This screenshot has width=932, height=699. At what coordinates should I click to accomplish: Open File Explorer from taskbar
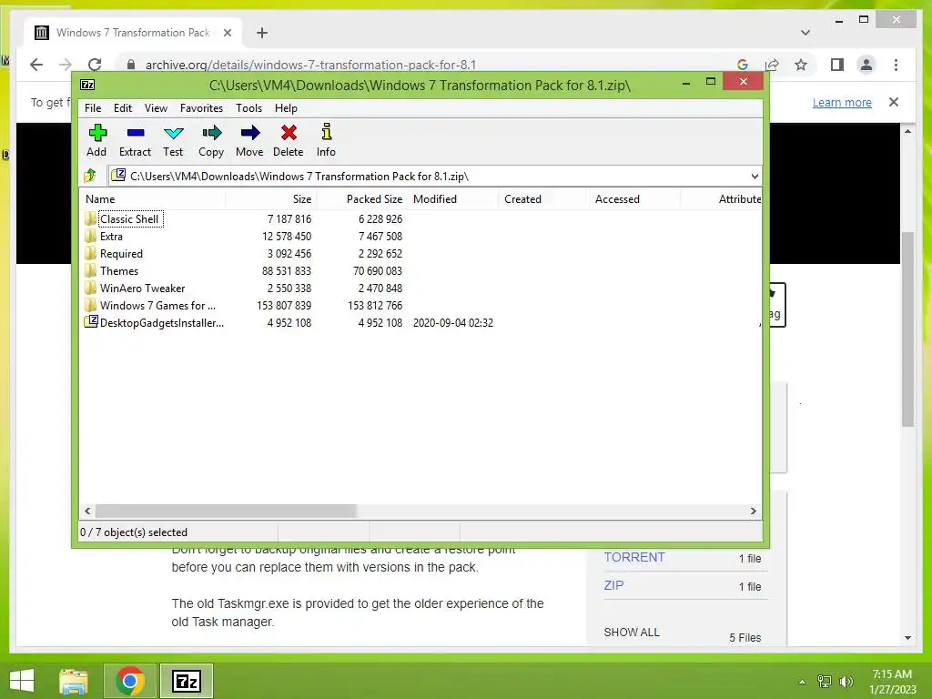tap(74, 681)
